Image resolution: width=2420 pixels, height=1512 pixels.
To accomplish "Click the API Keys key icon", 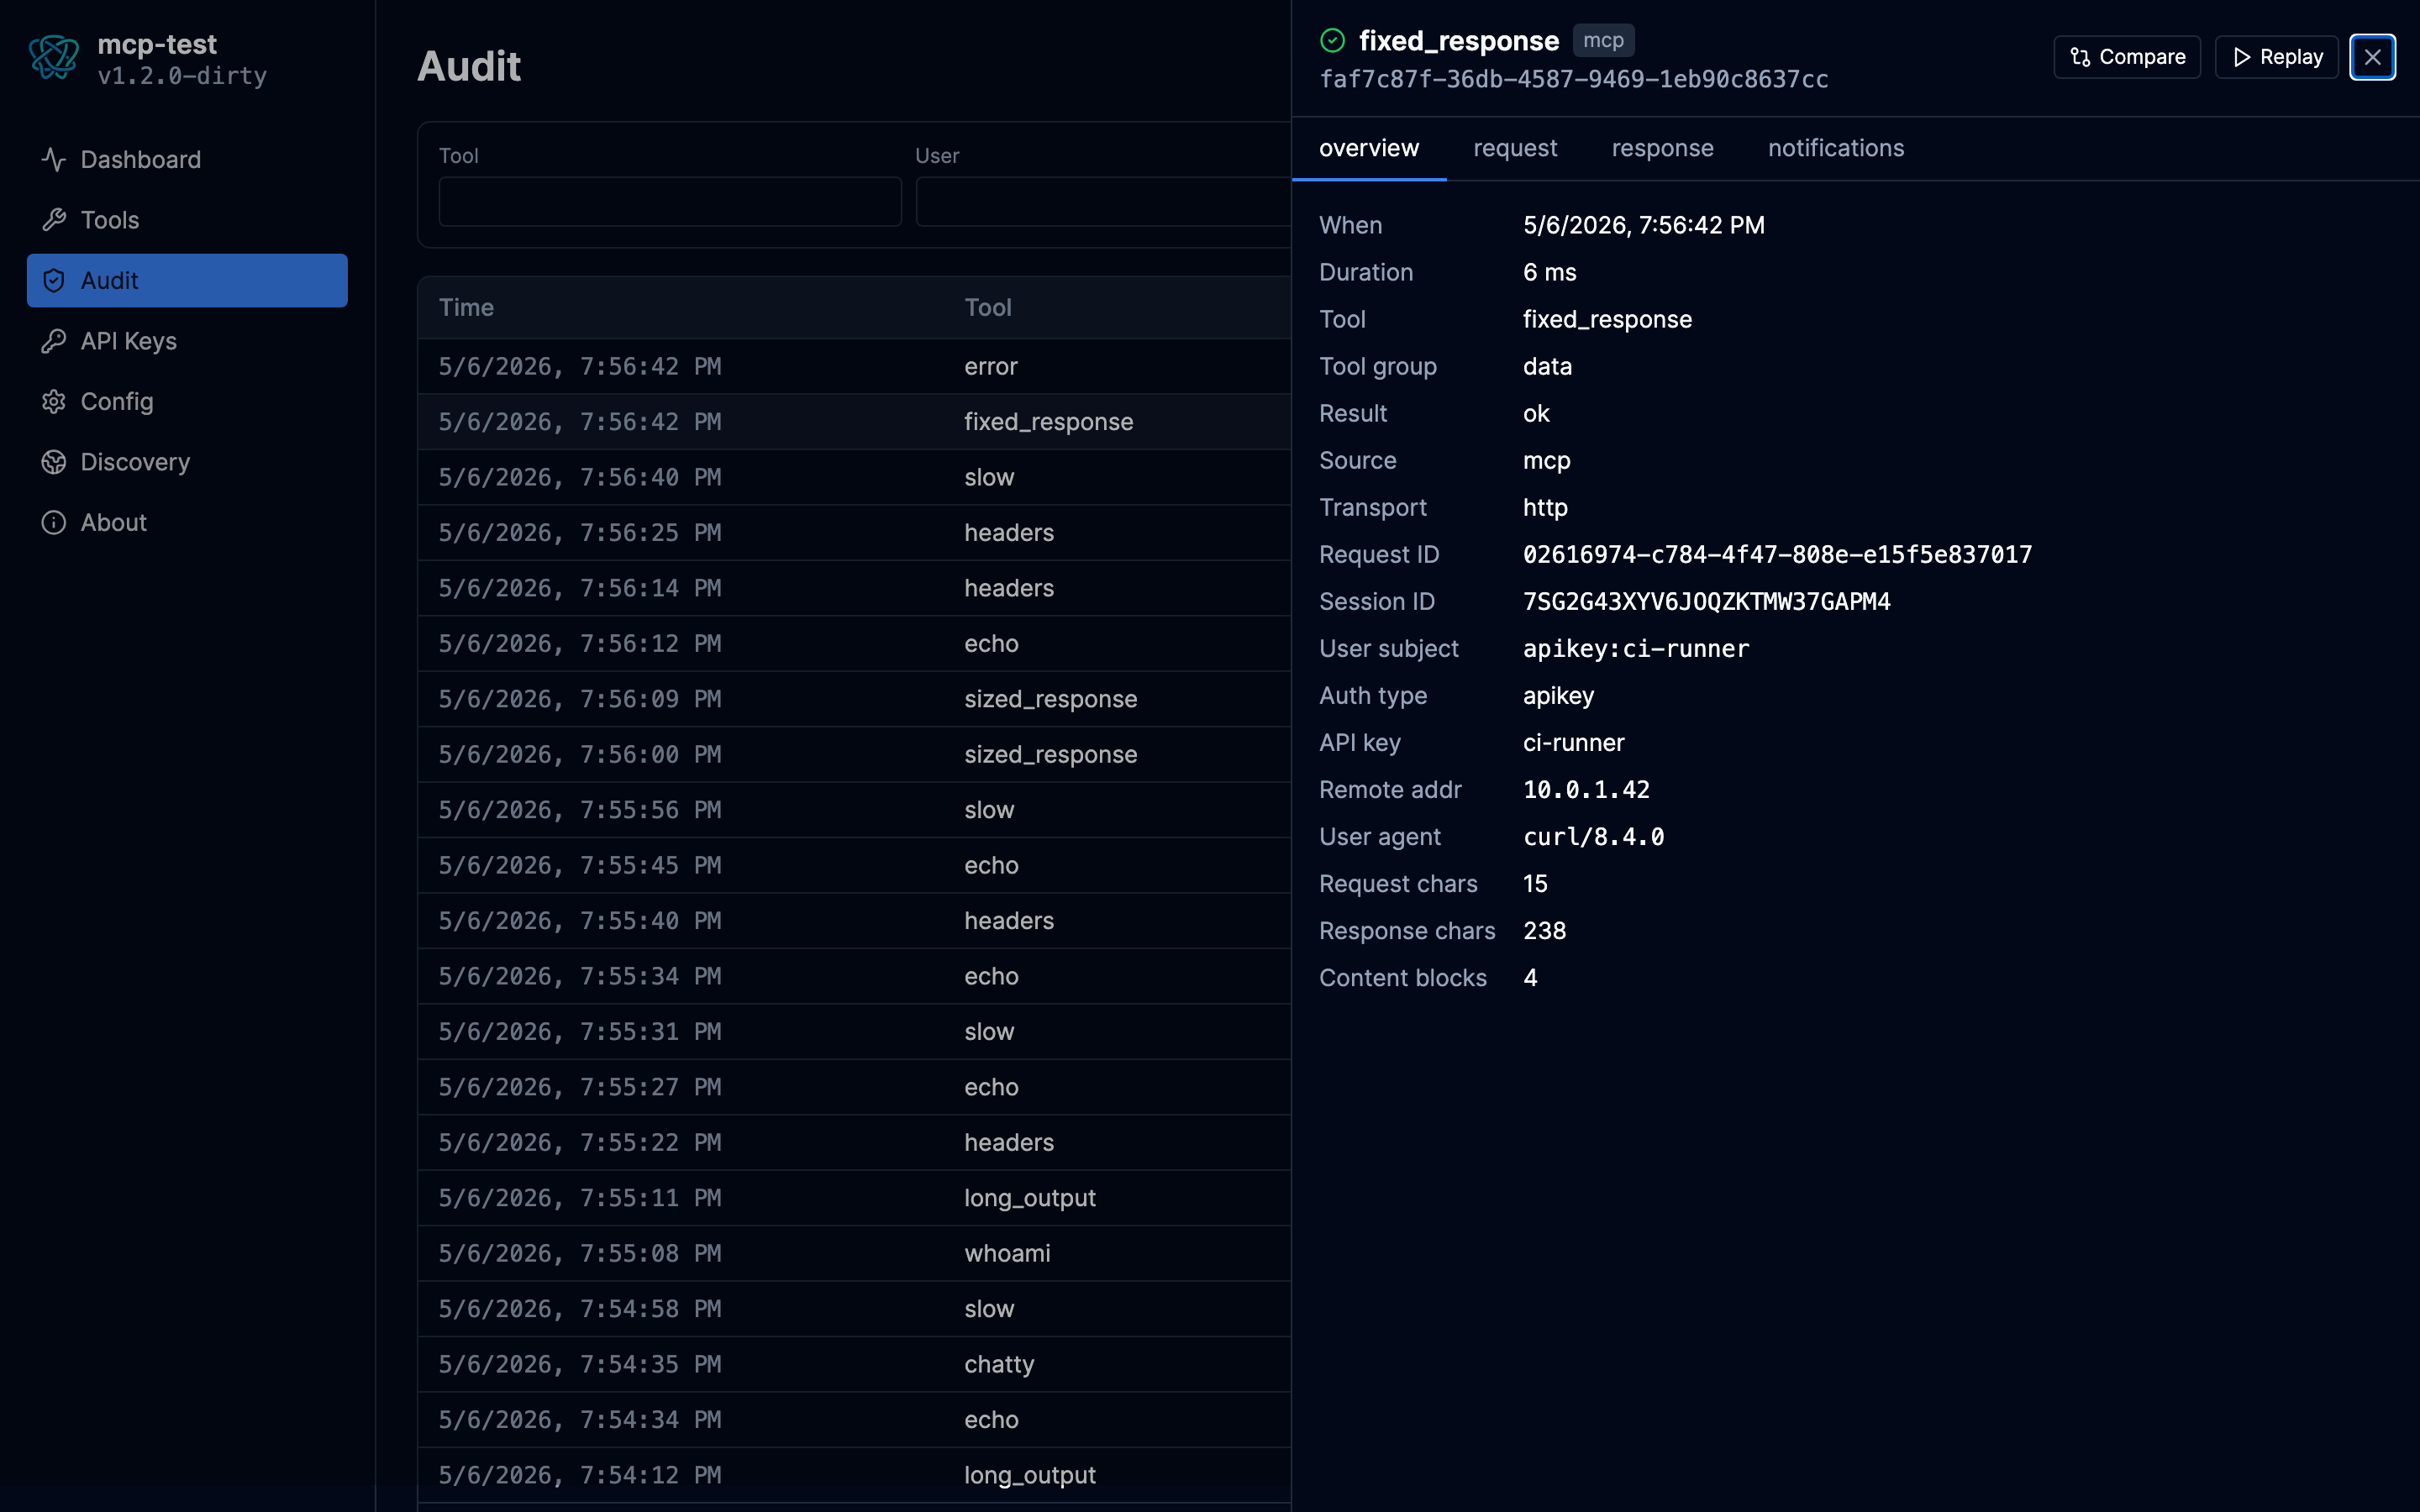I will [54, 341].
